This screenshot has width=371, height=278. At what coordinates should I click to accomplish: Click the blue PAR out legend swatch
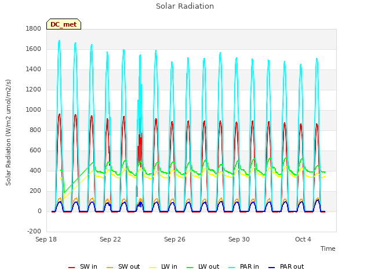pyautogui.click(x=272, y=268)
